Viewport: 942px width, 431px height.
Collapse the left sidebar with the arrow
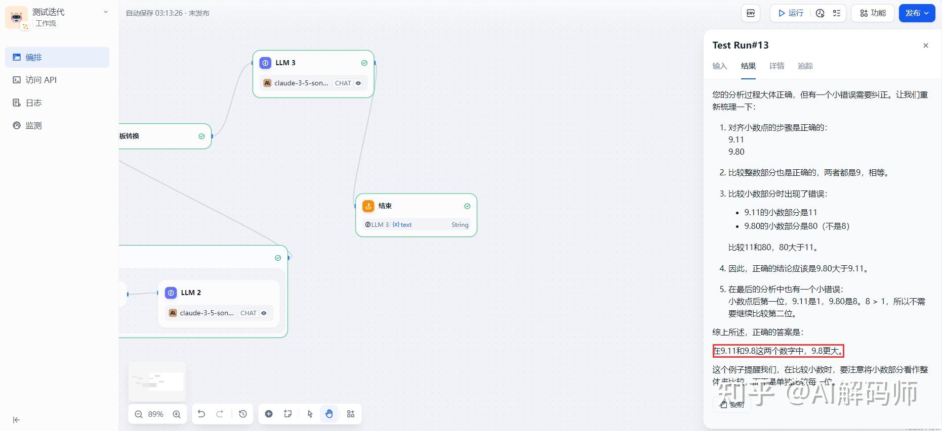(x=16, y=420)
